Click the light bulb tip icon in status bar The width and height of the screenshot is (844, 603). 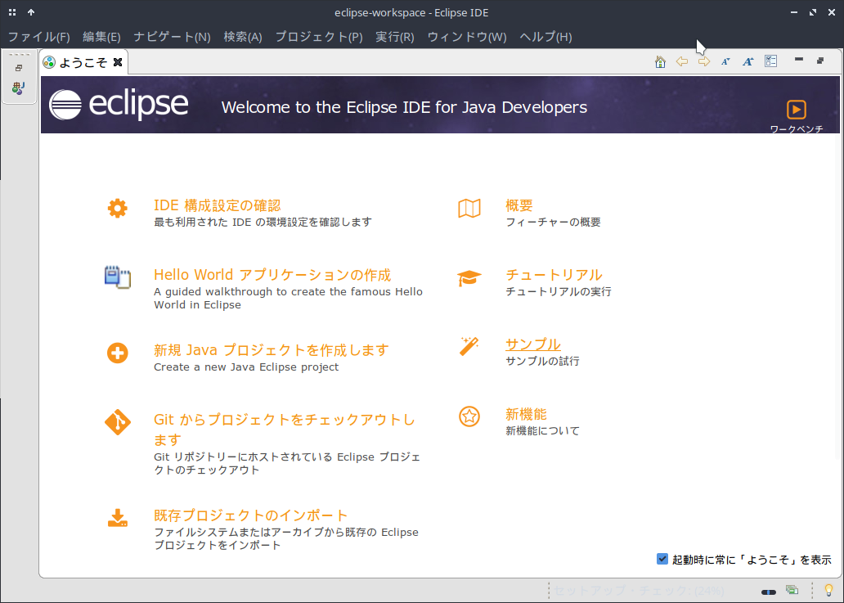point(828,591)
